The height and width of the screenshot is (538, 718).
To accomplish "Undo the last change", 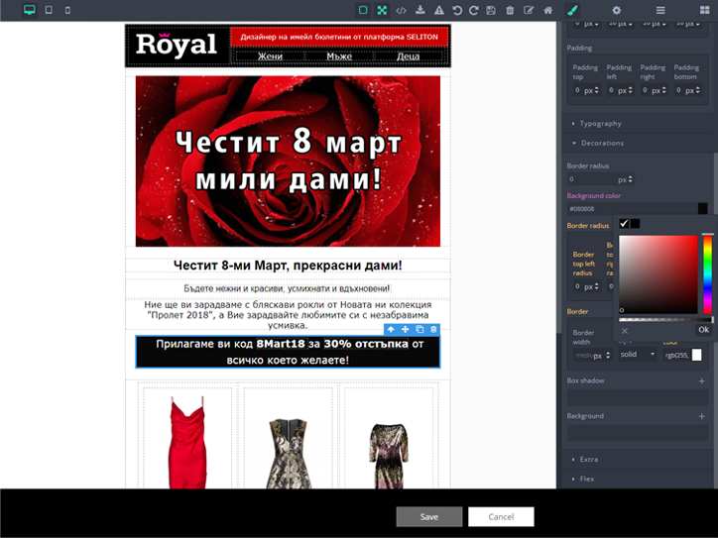I will pos(456,10).
